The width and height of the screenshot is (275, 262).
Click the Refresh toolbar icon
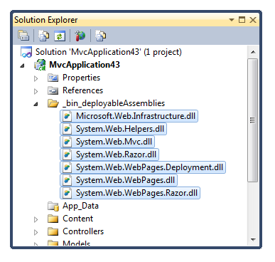[x=60, y=36]
